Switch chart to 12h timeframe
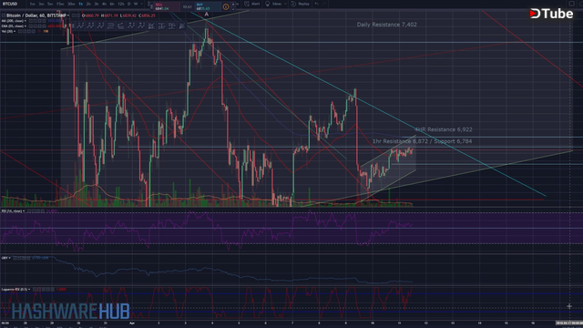 point(121,4)
